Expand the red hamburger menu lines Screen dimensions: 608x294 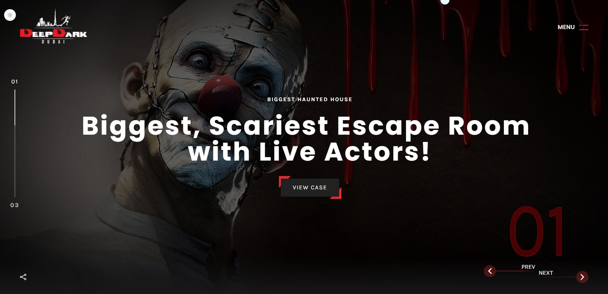click(584, 27)
